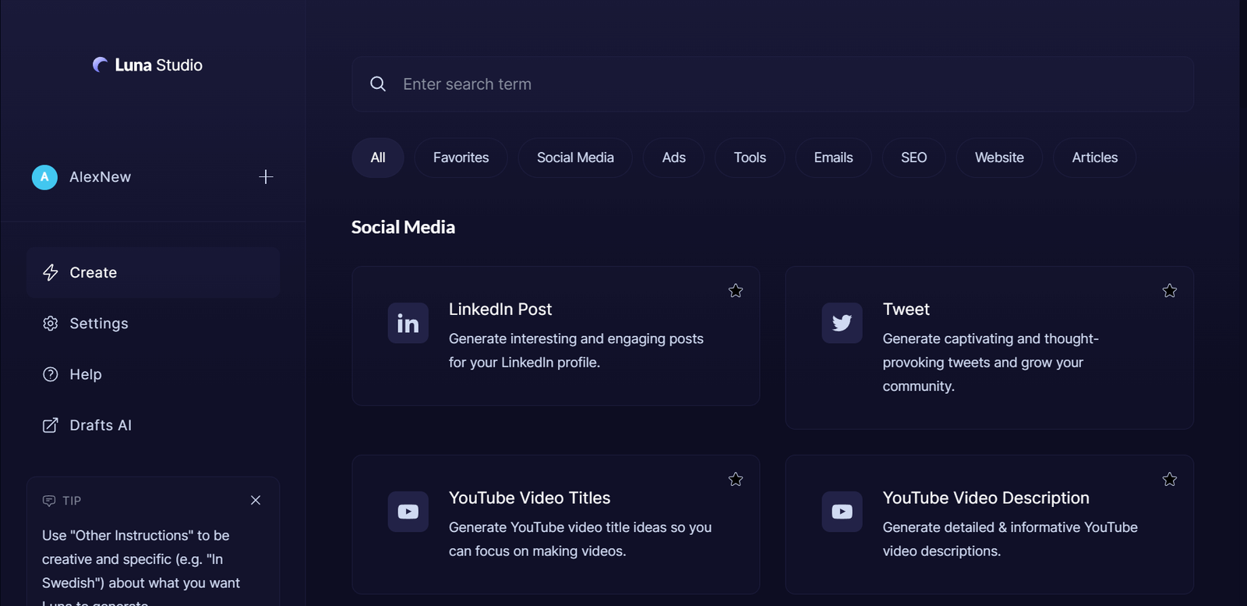Click the YouTube icon on Video Titles card
This screenshot has height=606, width=1247.
(x=408, y=512)
